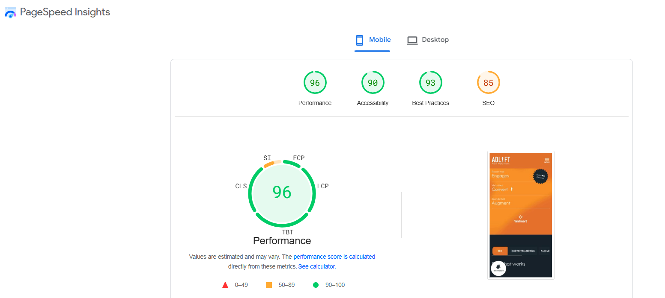Click the CLS metric label
The height and width of the screenshot is (298, 665).
[x=241, y=186]
